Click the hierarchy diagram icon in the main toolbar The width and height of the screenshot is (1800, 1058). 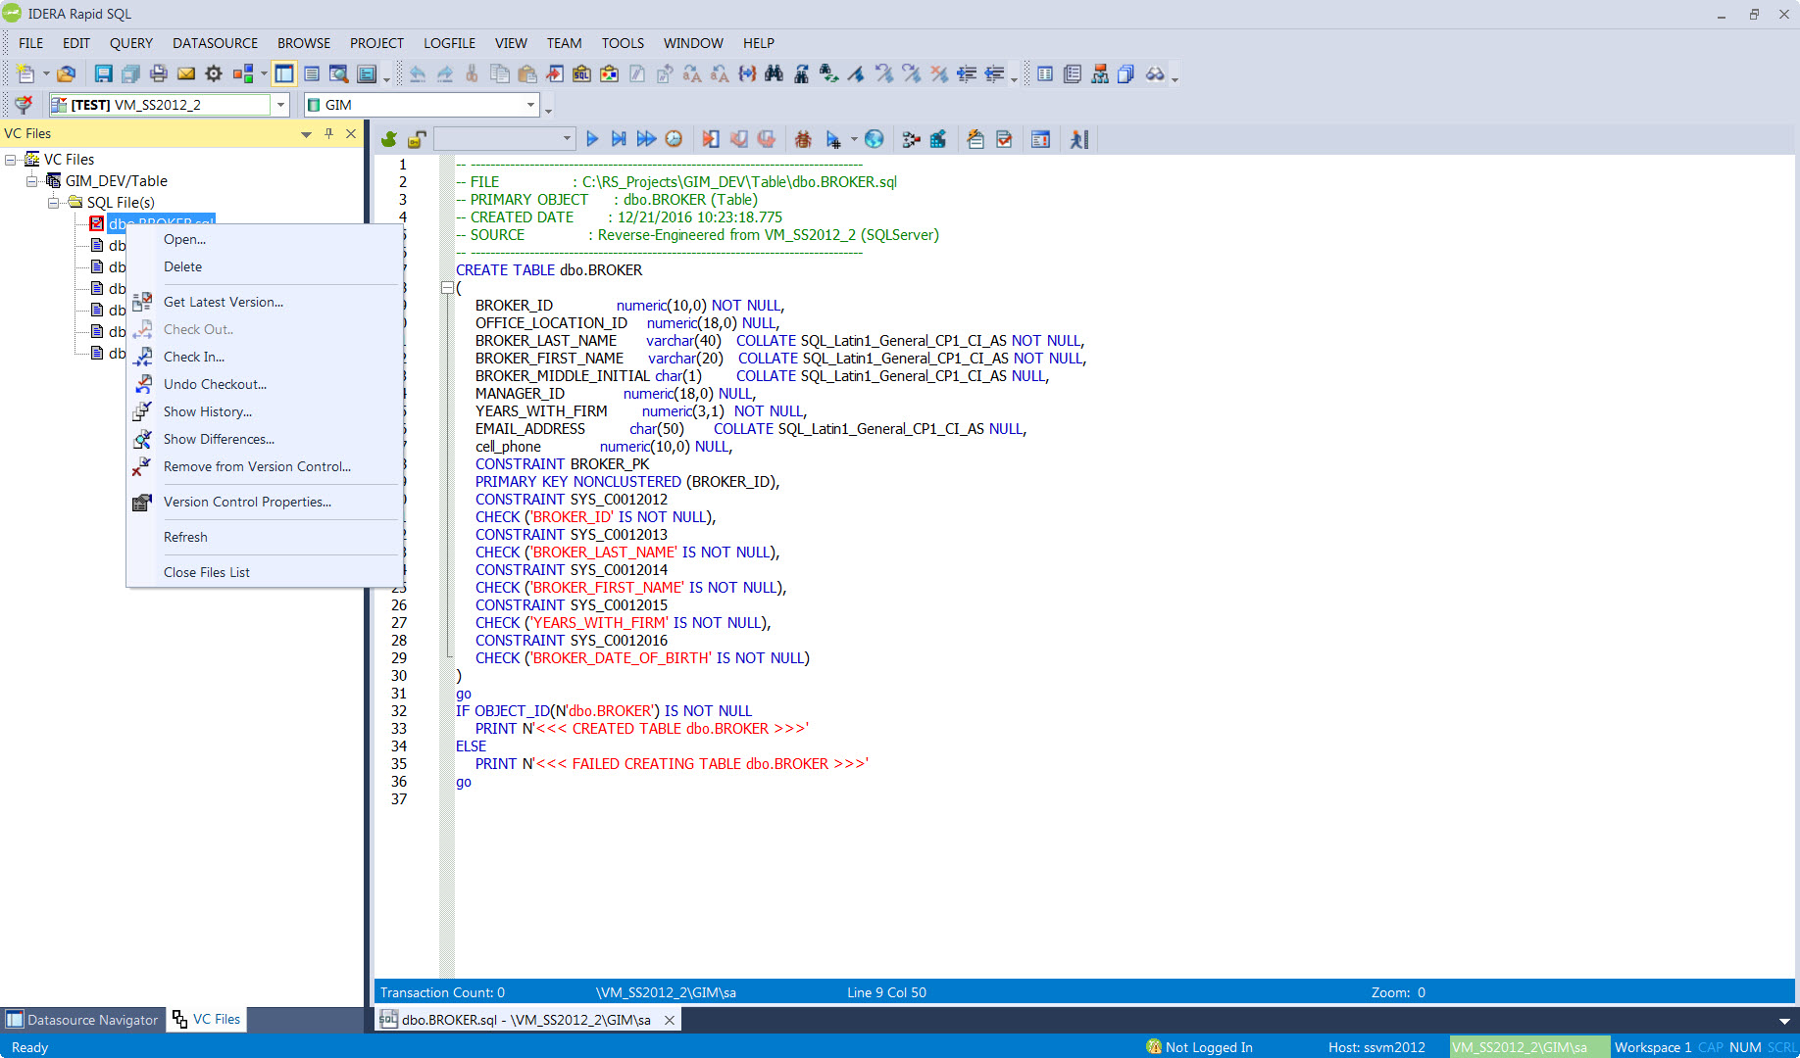(x=1100, y=73)
